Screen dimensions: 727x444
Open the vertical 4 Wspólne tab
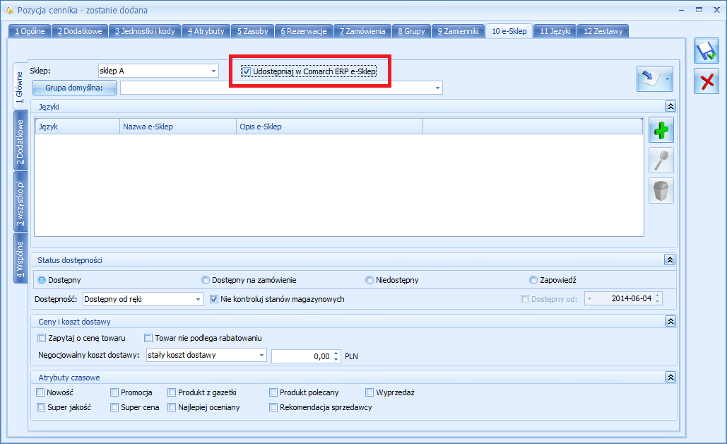(20, 258)
